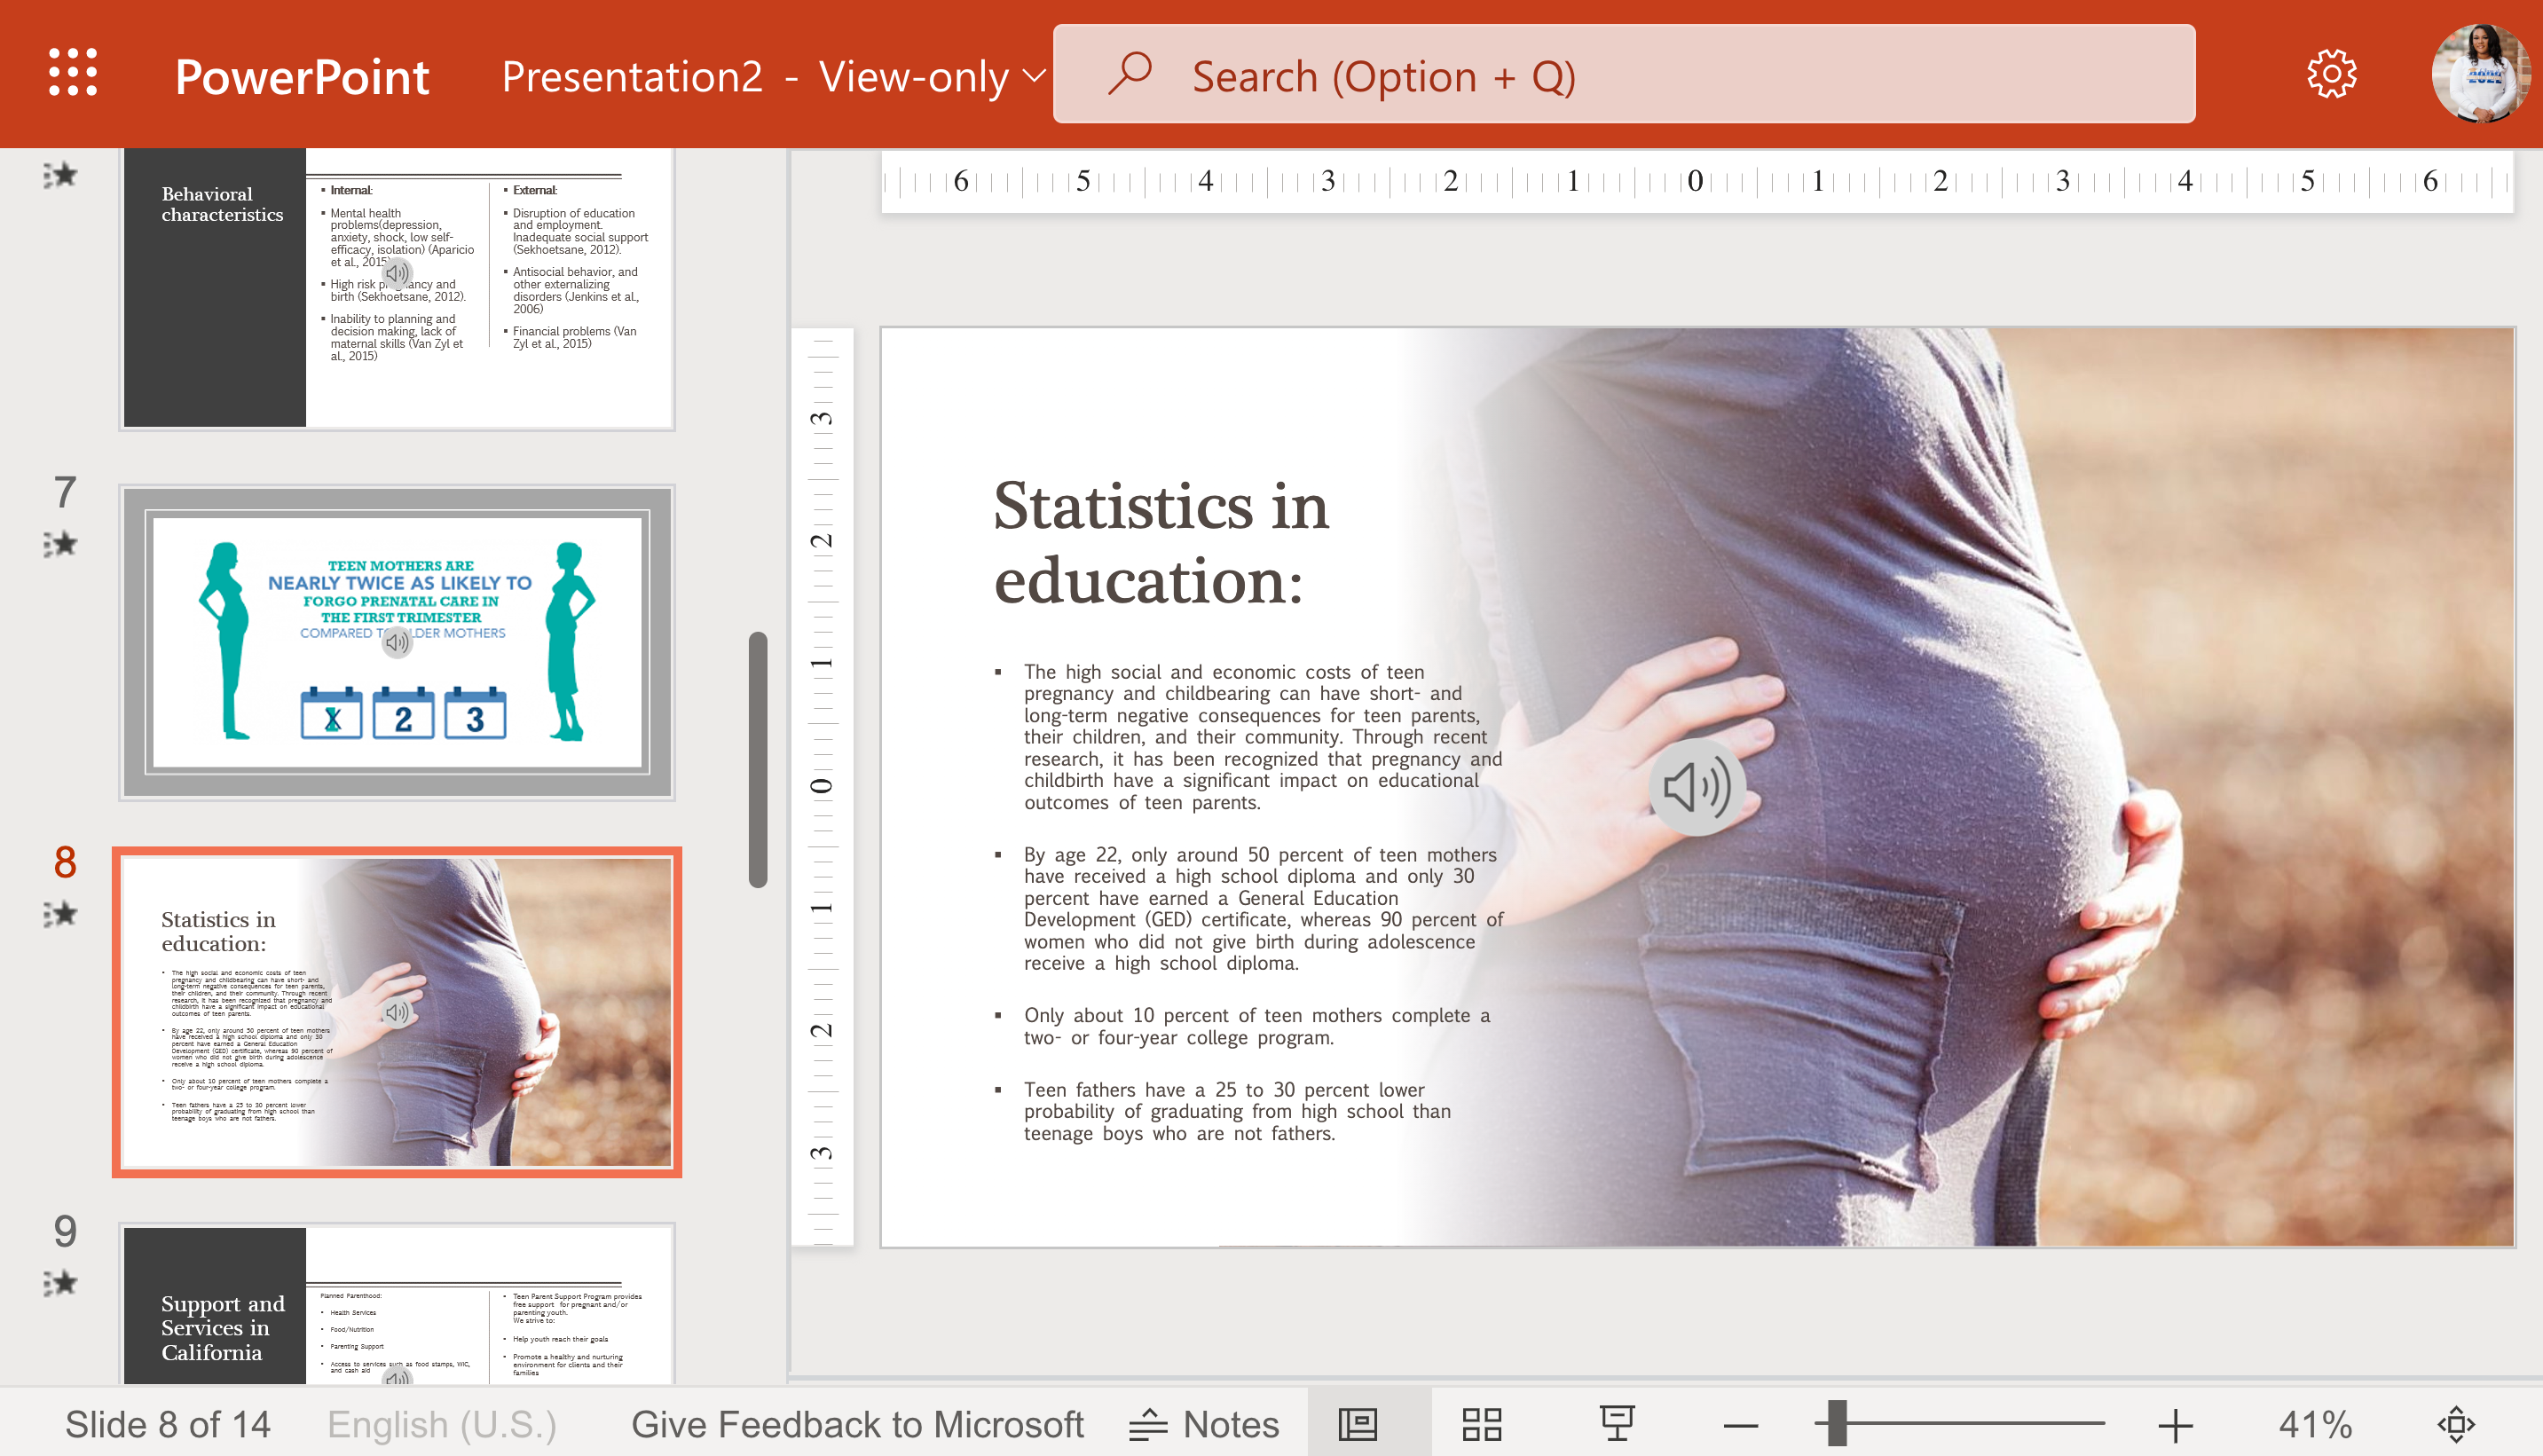Image resolution: width=2543 pixels, height=1456 pixels.
Task: Adjust the zoom slider handle
Action: click(x=1836, y=1424)
